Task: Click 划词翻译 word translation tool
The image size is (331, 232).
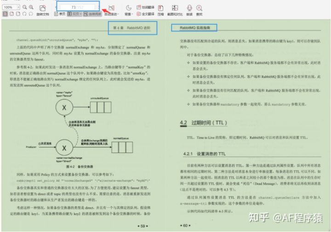Action: (145, 7)
